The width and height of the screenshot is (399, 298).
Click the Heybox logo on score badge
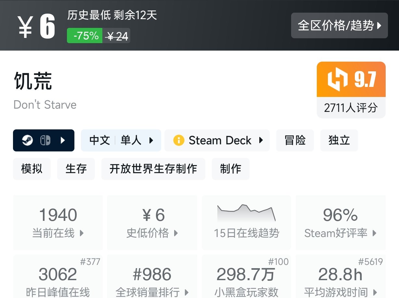(338, 80)
